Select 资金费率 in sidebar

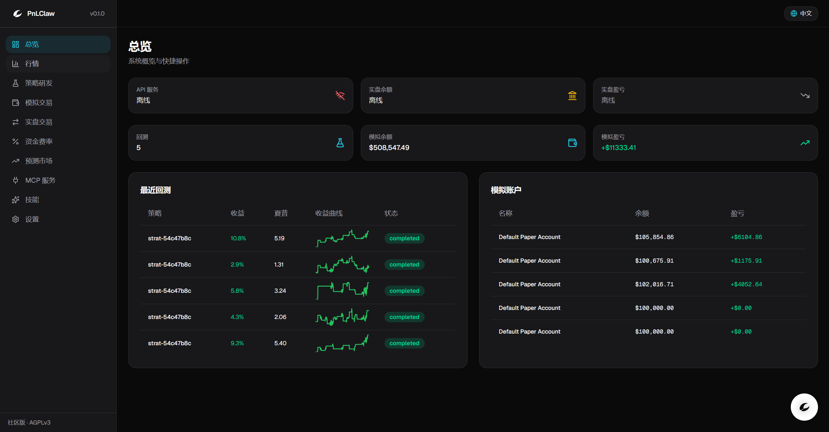[58, 142]
